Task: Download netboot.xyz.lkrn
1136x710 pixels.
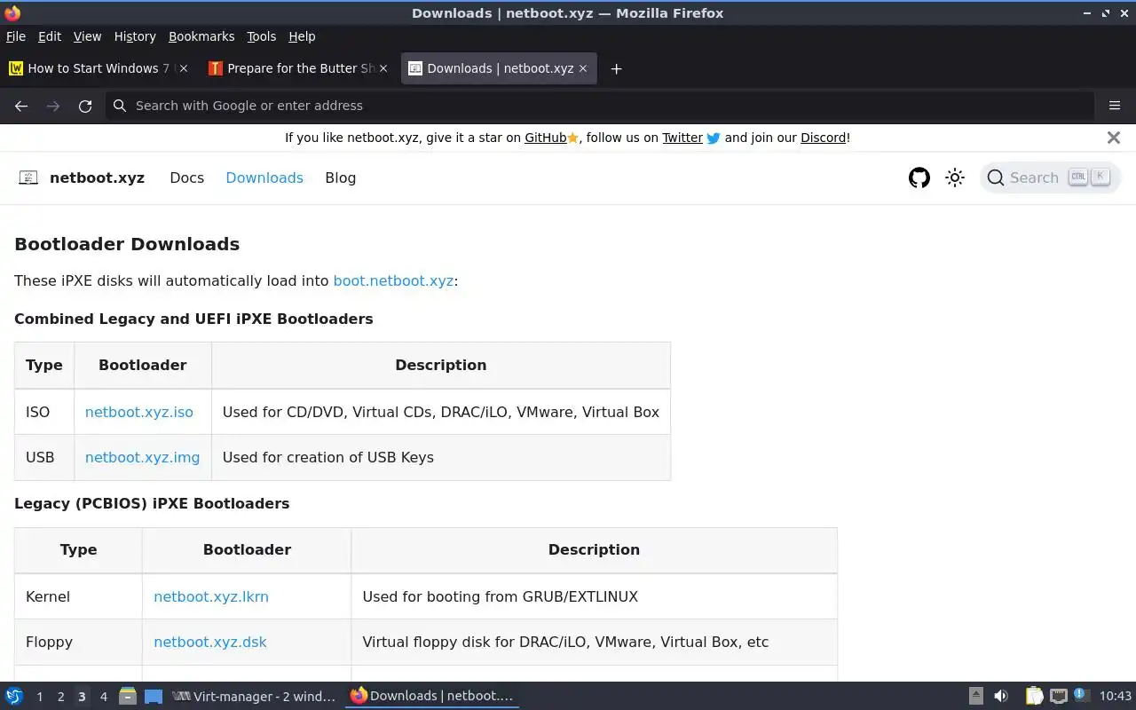Action: click(211, 596)
